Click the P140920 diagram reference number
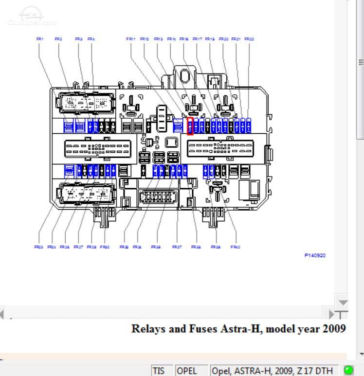Image resolution: width=364 pixels, height=376 pixels. [x=315, y=255]
